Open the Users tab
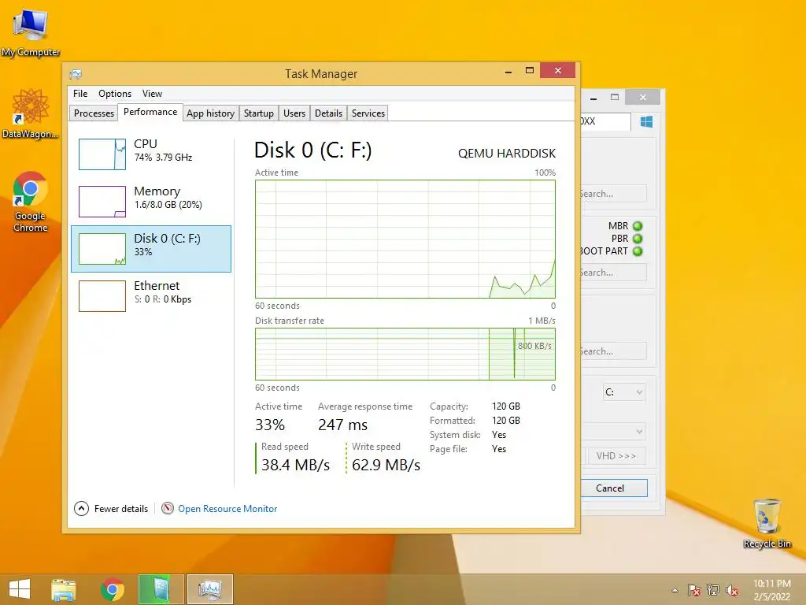 click(x=294, y=113)
